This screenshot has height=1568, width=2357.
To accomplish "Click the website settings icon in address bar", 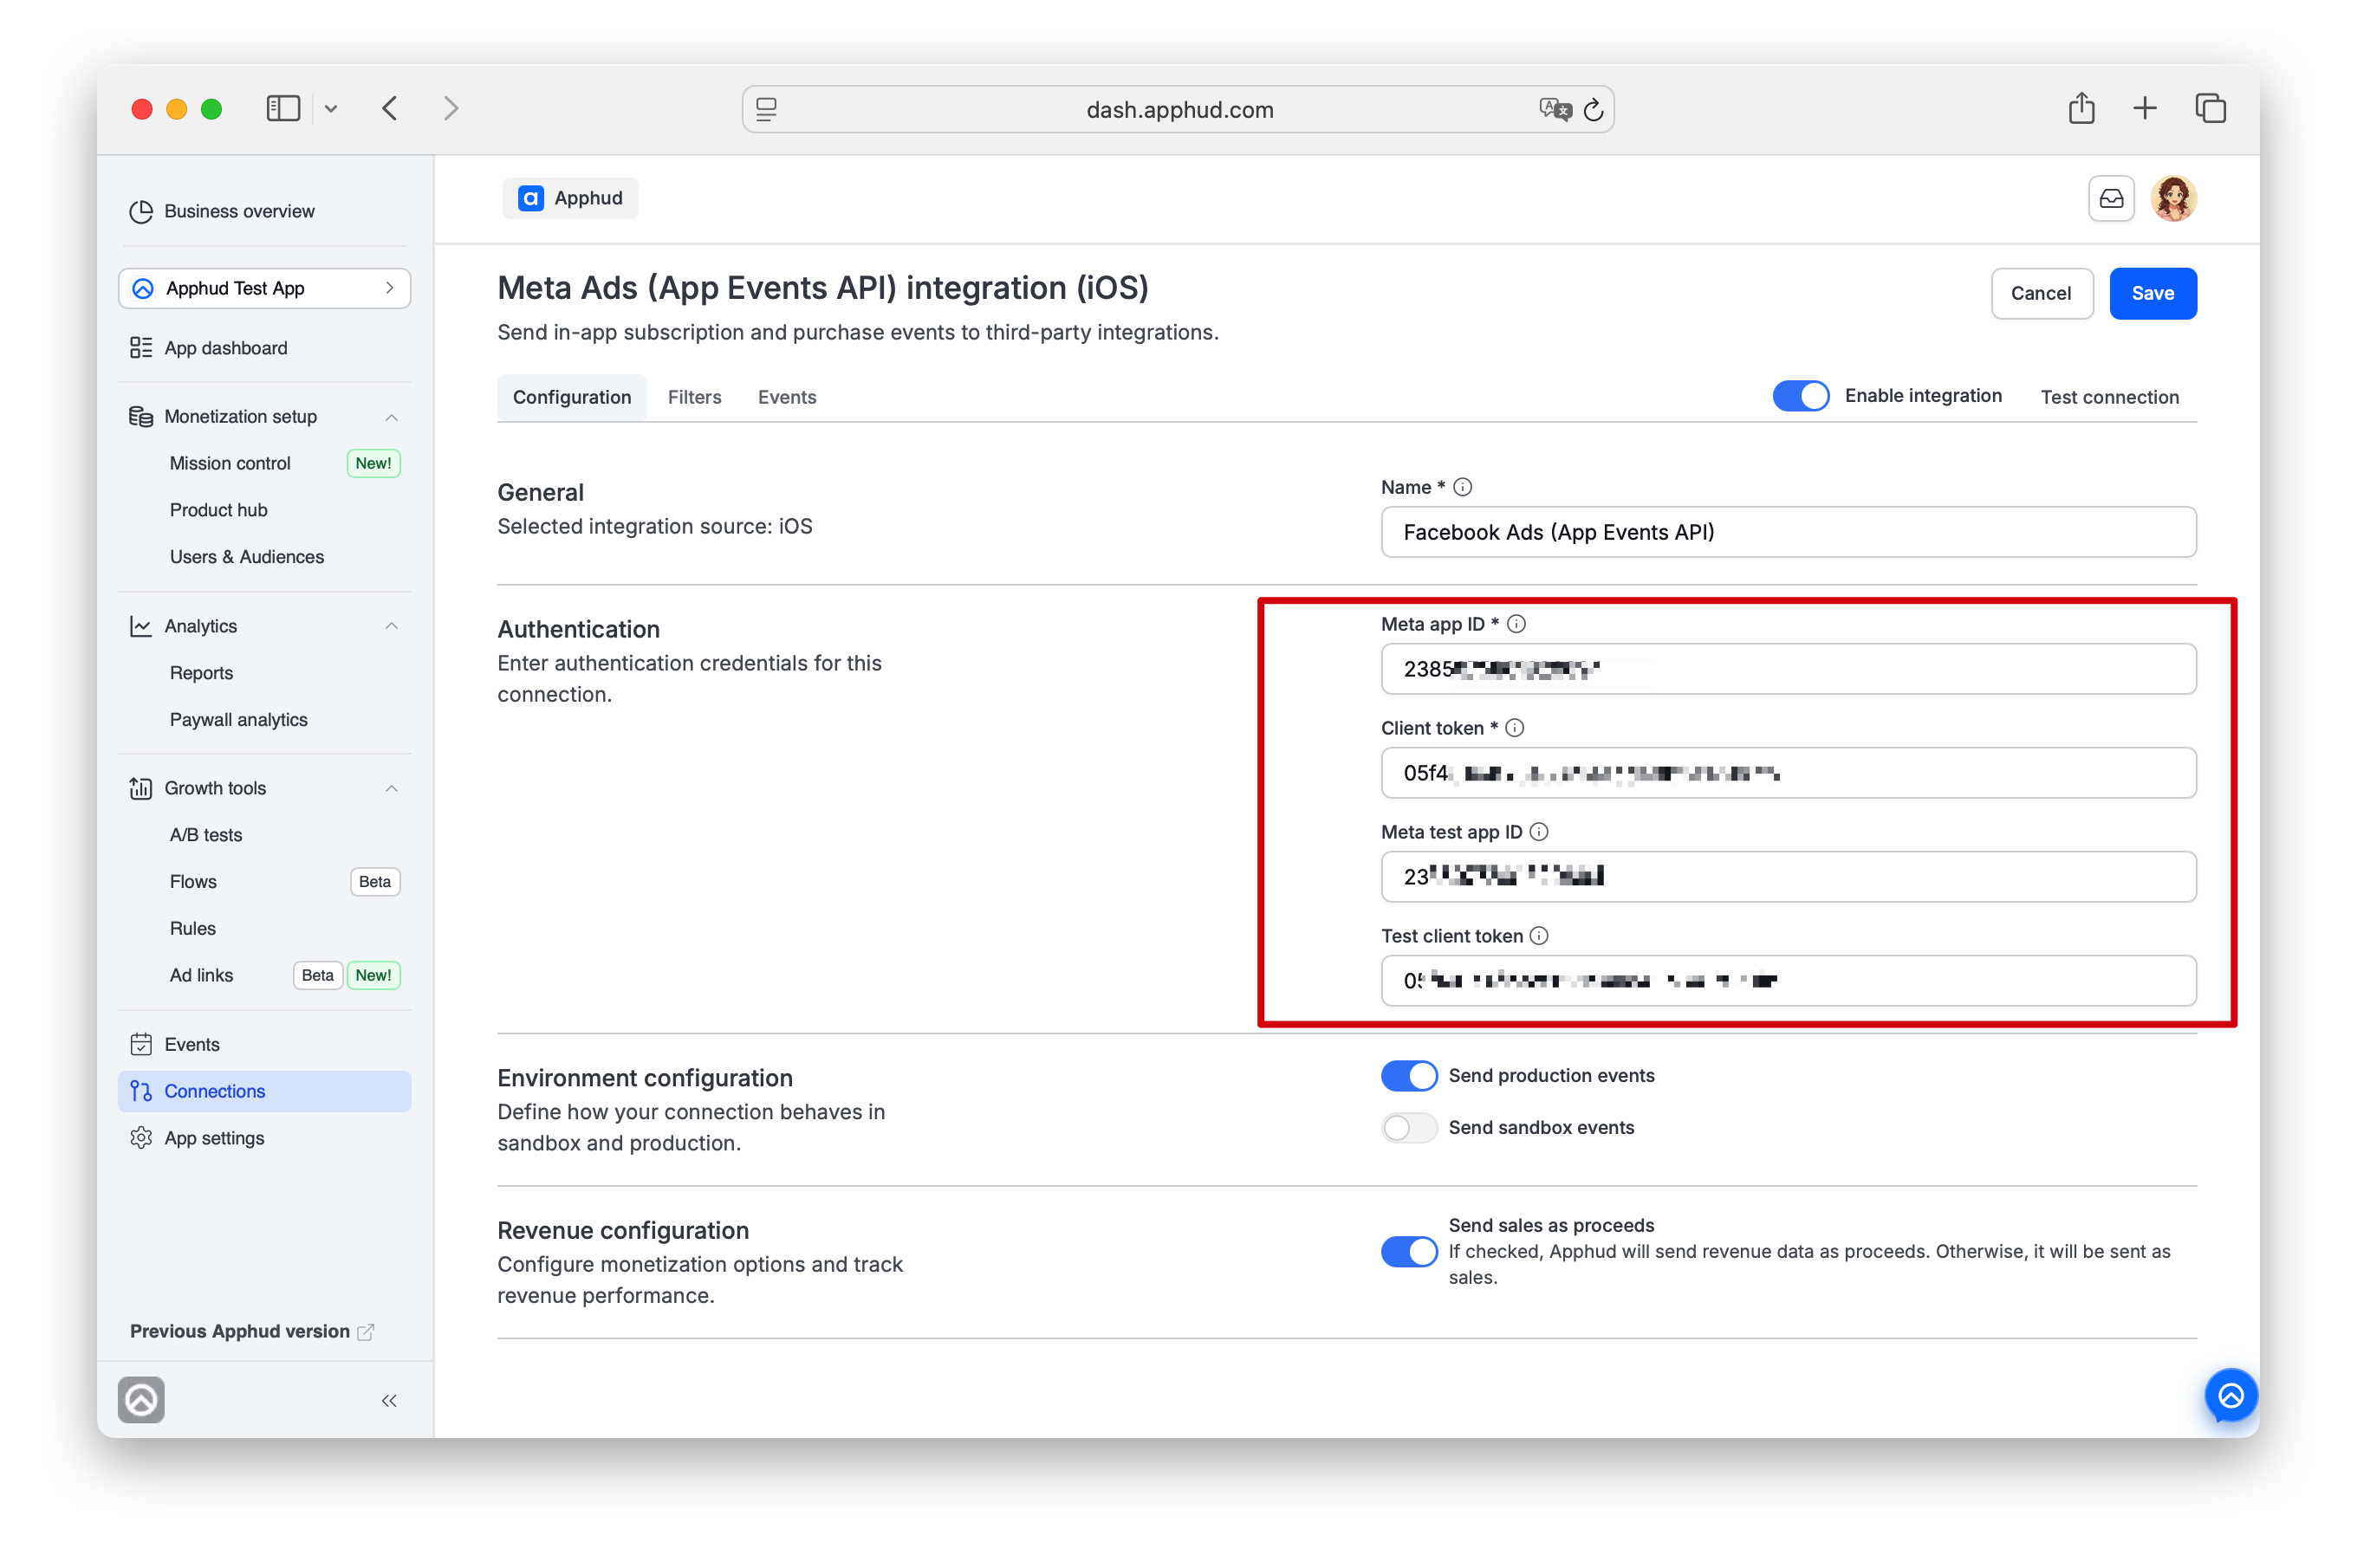I will coord(766,109).
